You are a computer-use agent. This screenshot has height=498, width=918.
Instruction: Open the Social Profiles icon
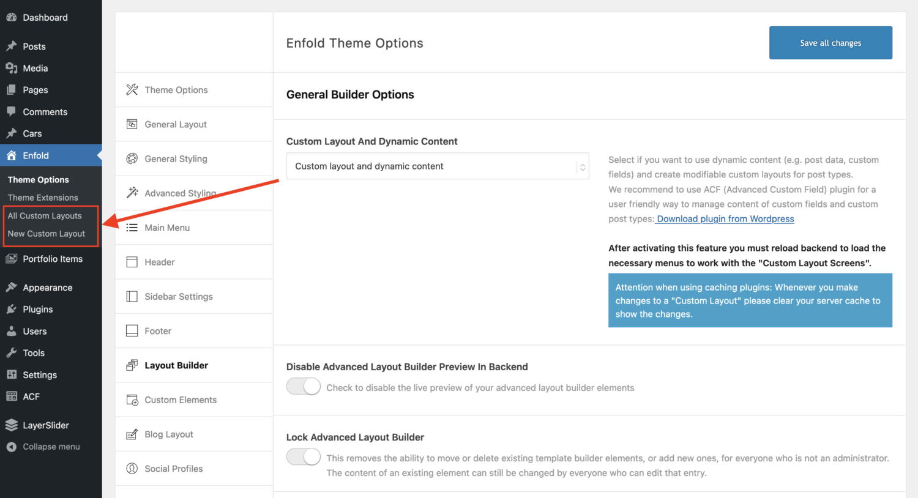click(132, 468)
